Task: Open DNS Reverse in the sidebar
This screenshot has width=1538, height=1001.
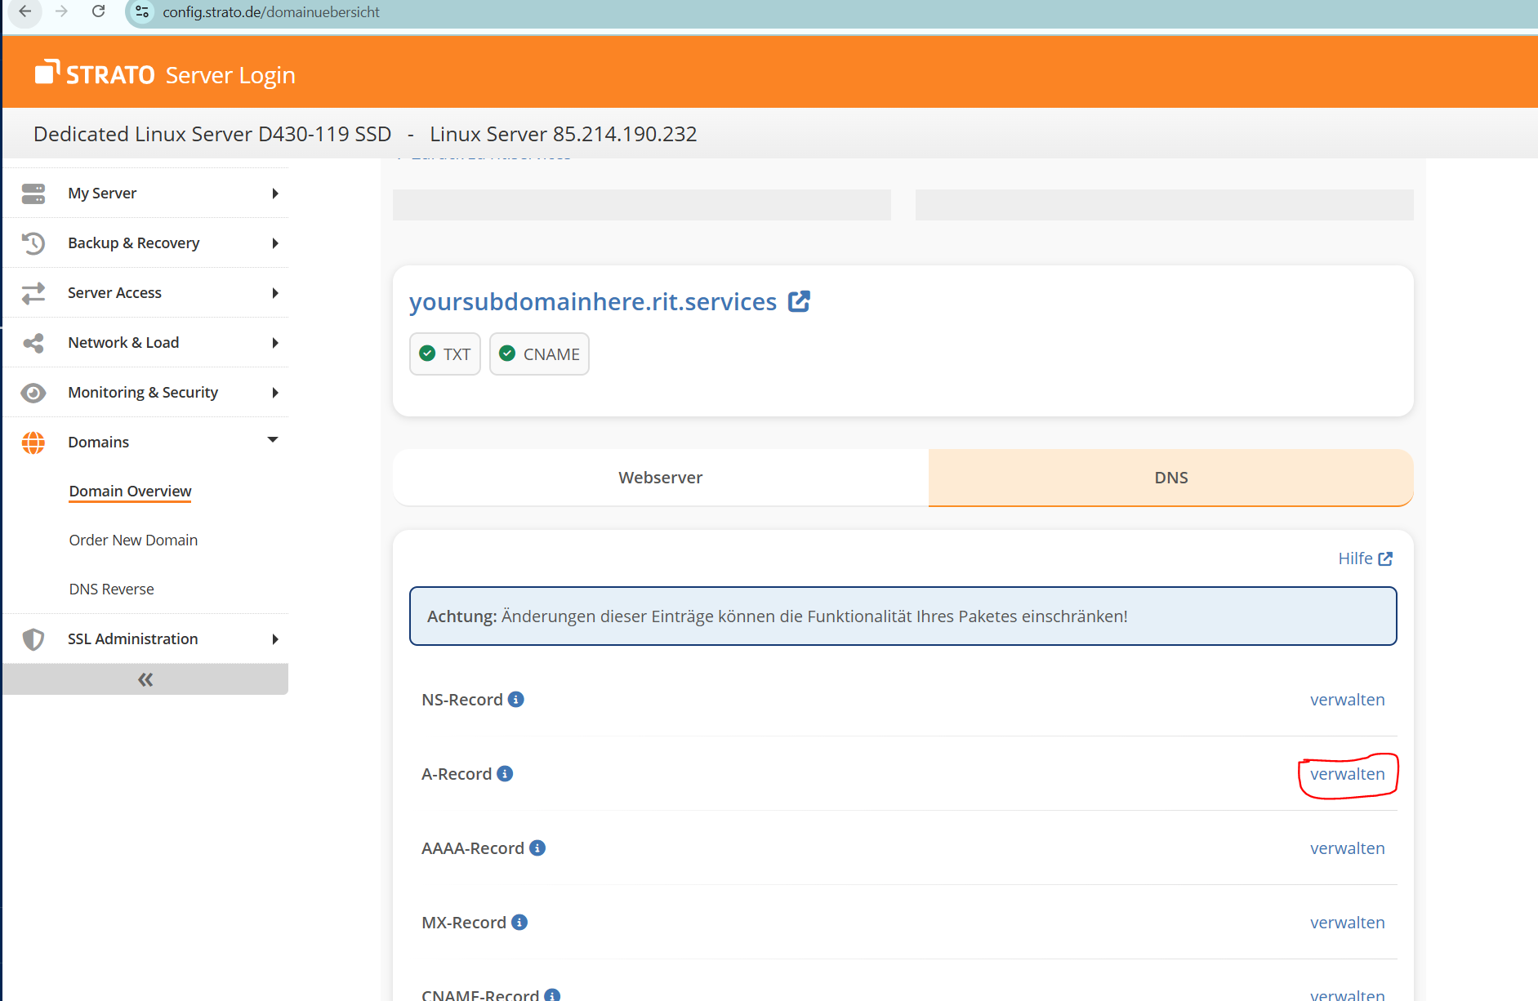Action: (111, 589)
